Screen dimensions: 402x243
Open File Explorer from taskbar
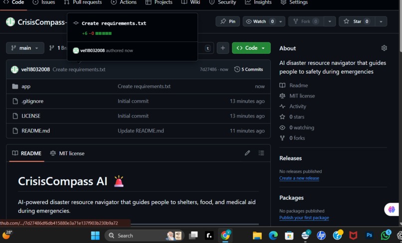257,236
